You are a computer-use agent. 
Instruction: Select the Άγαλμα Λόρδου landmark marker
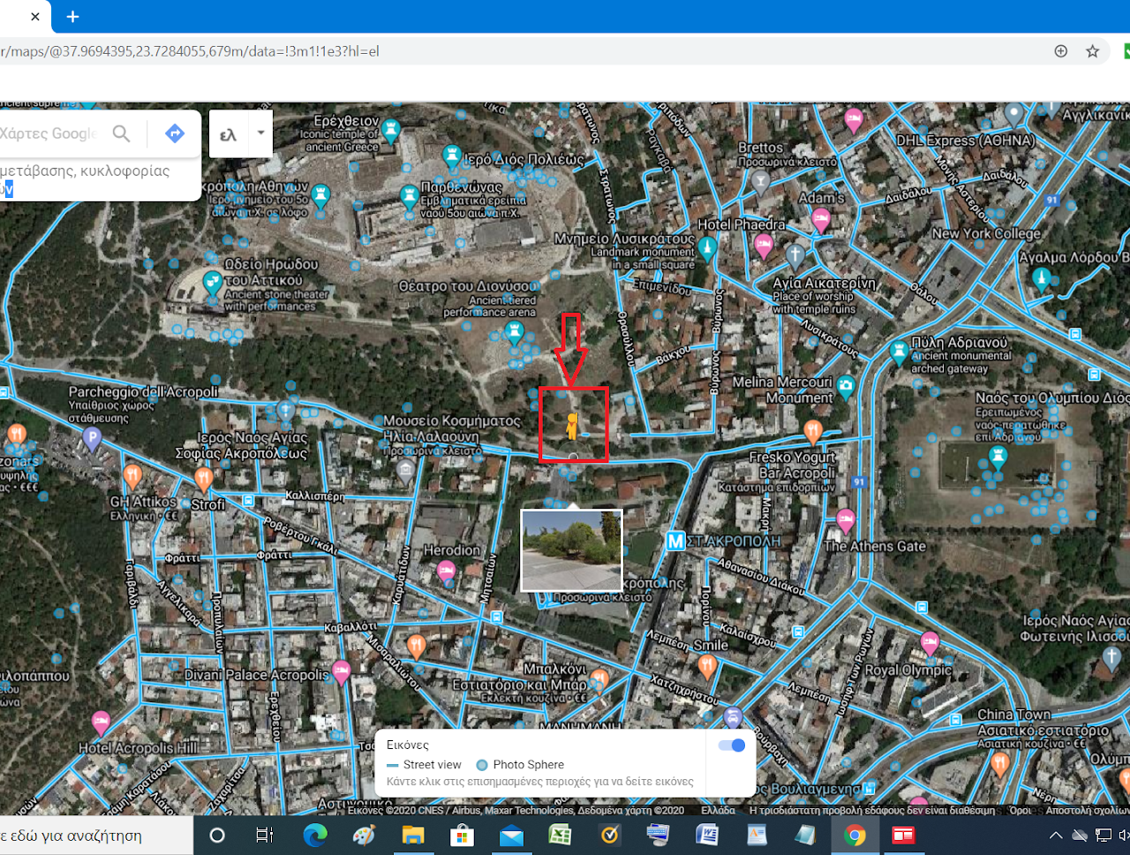coord(1042,279)
